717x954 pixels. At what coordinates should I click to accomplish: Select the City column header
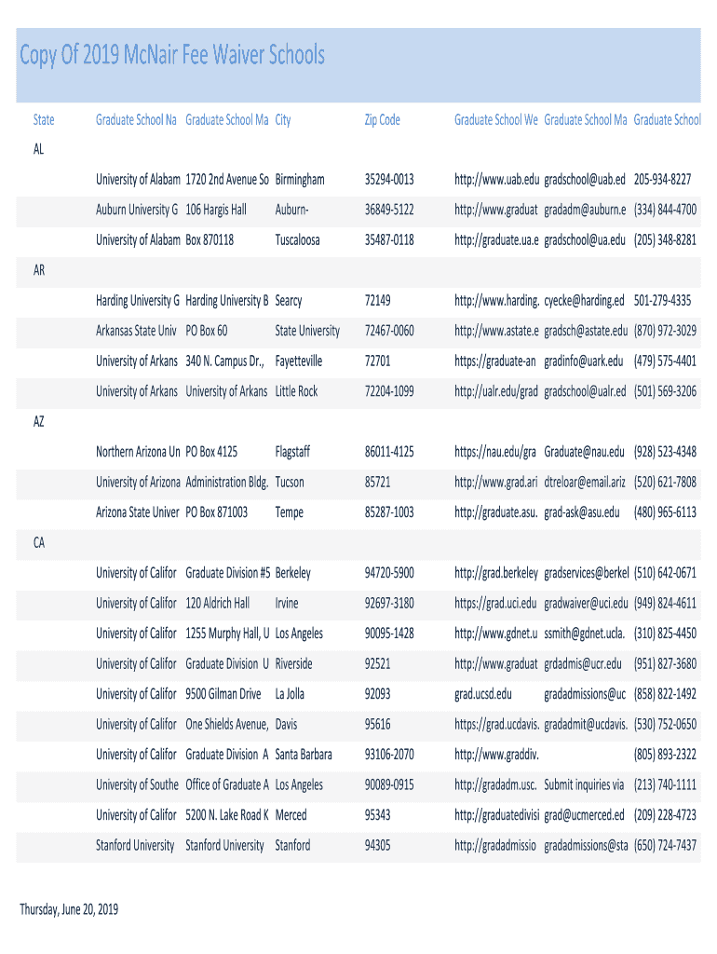click(283, 120)
